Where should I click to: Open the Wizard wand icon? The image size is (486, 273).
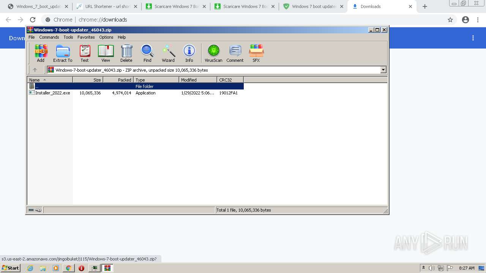(168, 53)
